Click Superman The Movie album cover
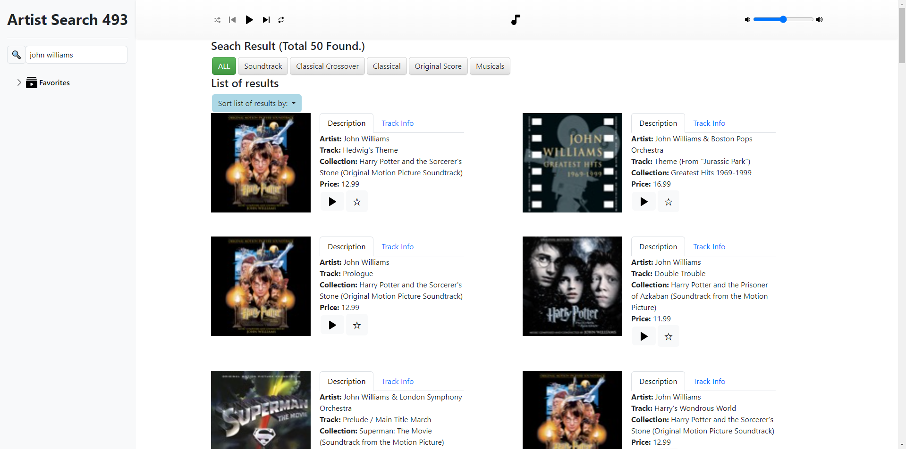Viewport: 906px width, 449px height. (261, 410)
